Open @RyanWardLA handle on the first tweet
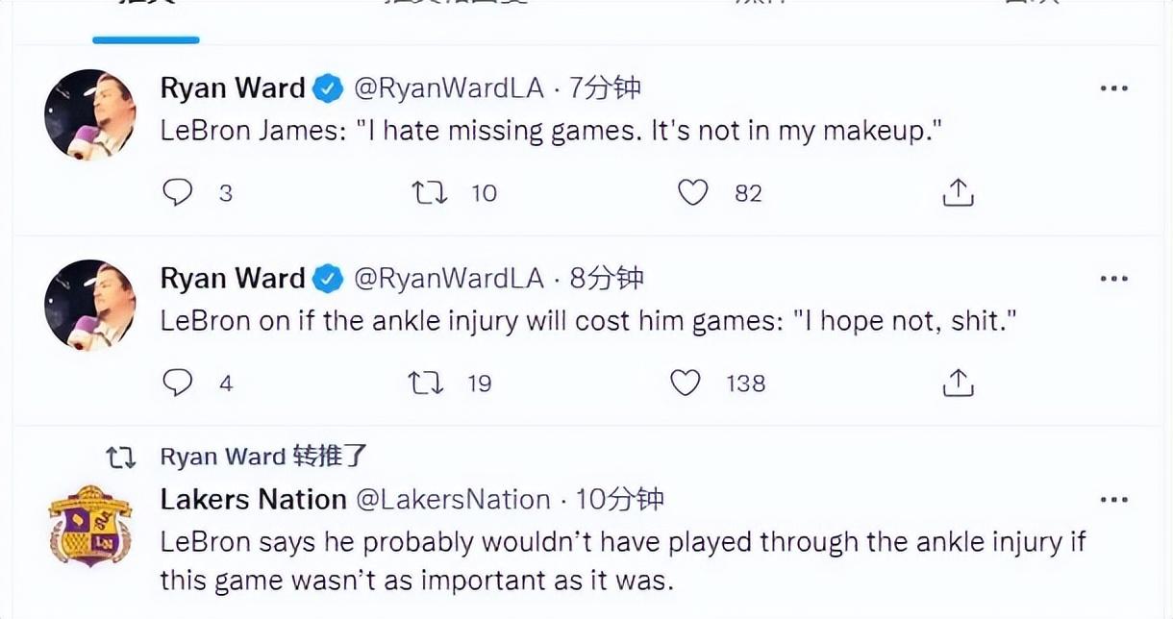This screenshot has width=1173, height=619. tap(449, 88)
